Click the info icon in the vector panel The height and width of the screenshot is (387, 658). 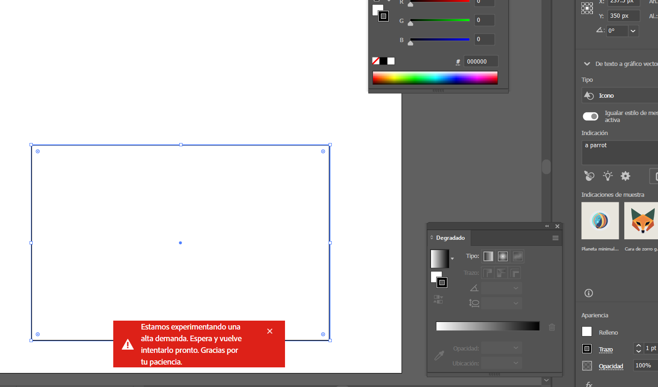588,293
